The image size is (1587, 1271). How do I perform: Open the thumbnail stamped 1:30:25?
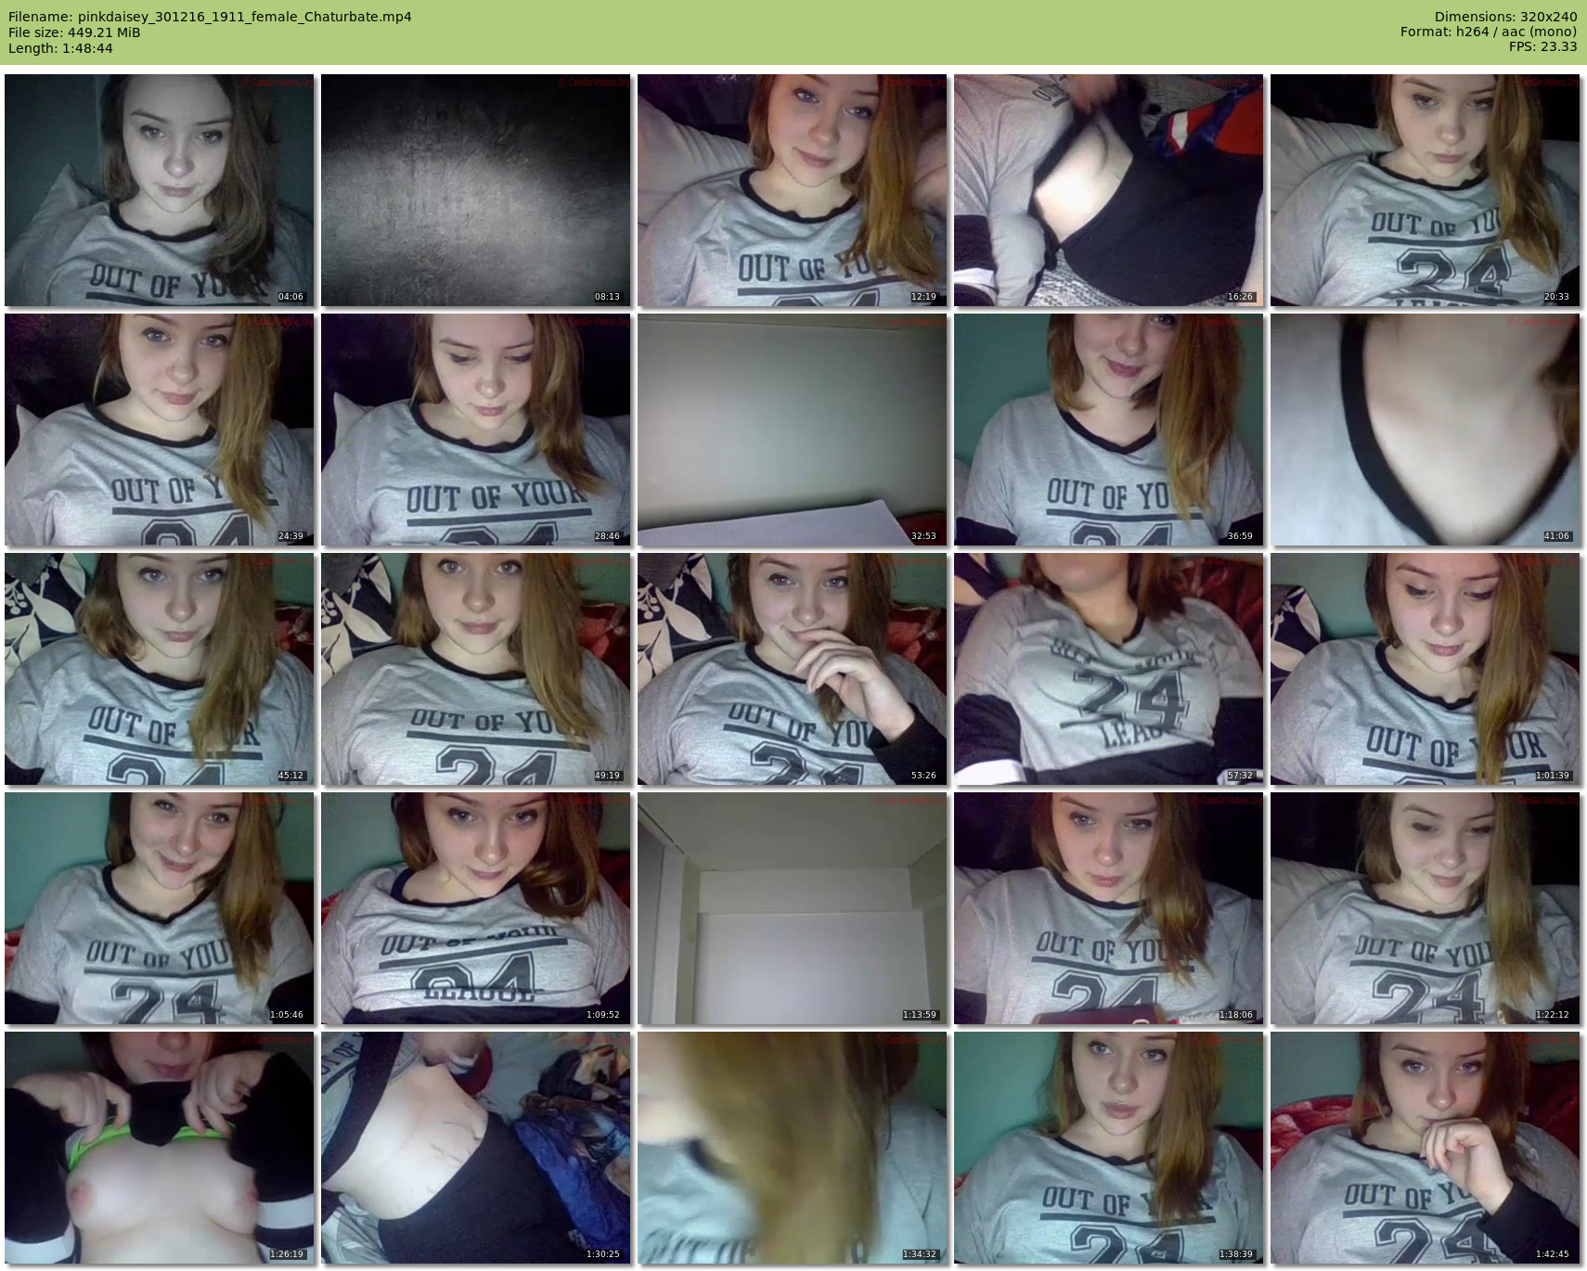coord(476,1148)
